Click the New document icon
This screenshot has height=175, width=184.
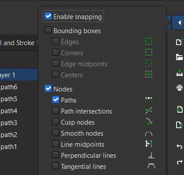coord(179,42)
